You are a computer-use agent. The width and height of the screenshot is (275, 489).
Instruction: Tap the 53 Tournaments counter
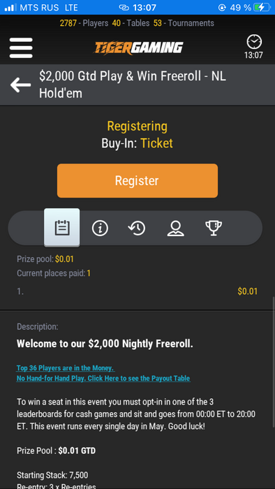click(184, 23)
